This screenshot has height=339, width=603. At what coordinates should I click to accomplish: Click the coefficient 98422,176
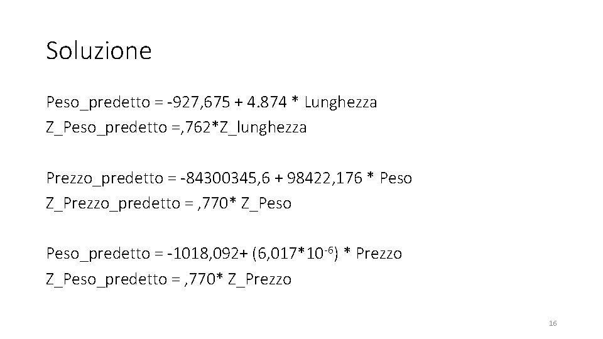[325, 178]
